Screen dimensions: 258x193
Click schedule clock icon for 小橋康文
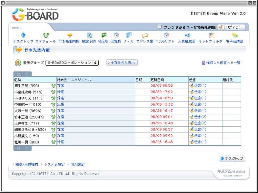(x=53, y=136)
